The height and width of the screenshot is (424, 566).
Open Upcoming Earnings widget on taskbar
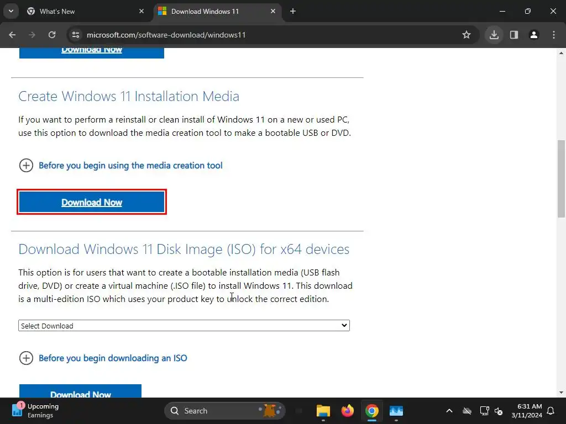[35, 411]
